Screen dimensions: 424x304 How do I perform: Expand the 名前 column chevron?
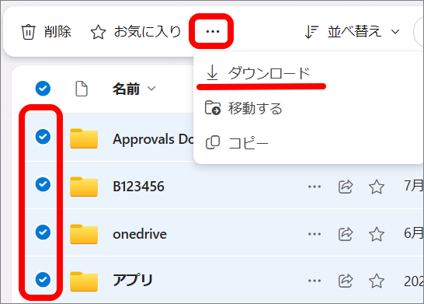151,89
